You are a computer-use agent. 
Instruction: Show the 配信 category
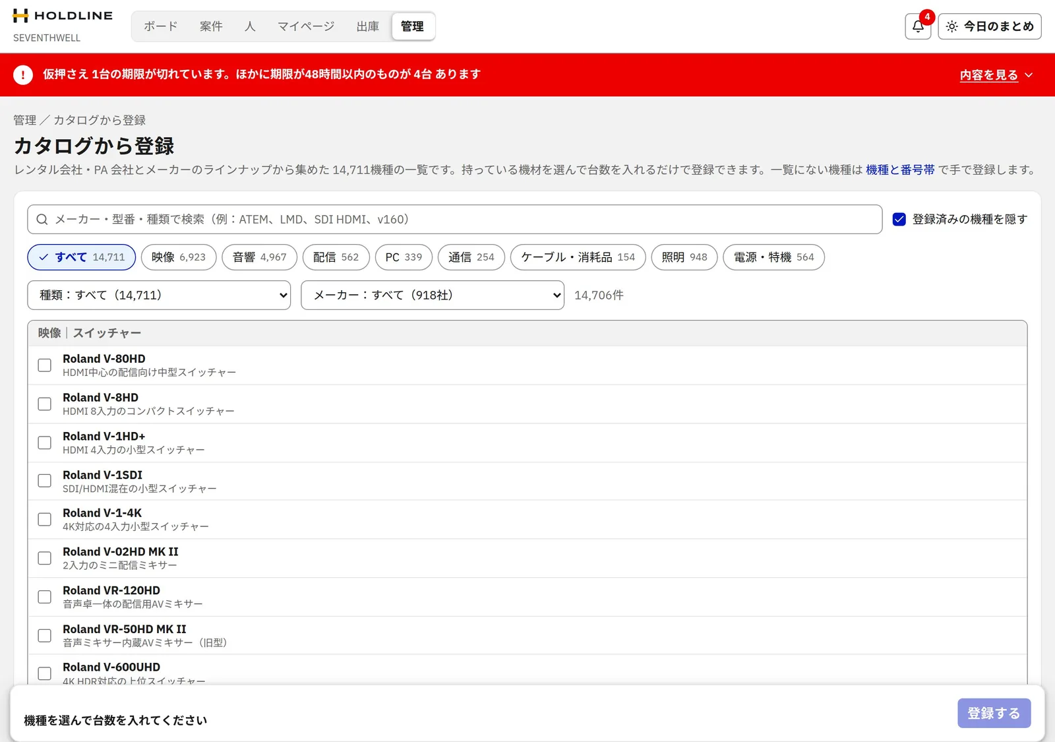(x=336, y=257)
